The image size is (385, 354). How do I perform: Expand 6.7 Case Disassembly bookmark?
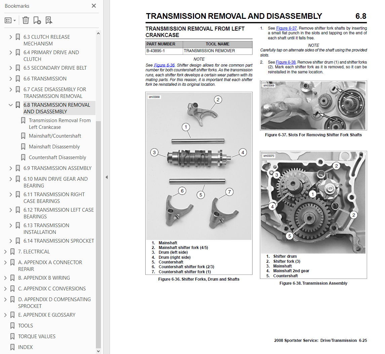[x=10, y=90]
